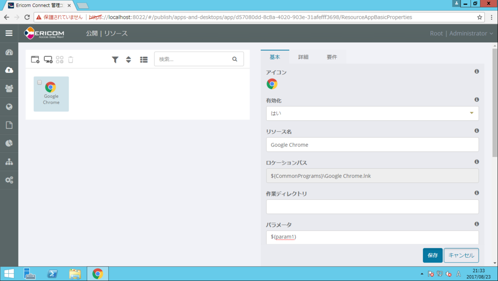Expand the hamburger navigation menu
The width and height of the screenshot is (498, 281).
[9, 33]
